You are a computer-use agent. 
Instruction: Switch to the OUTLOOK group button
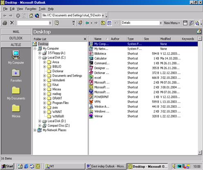click(x=16, y=38)
